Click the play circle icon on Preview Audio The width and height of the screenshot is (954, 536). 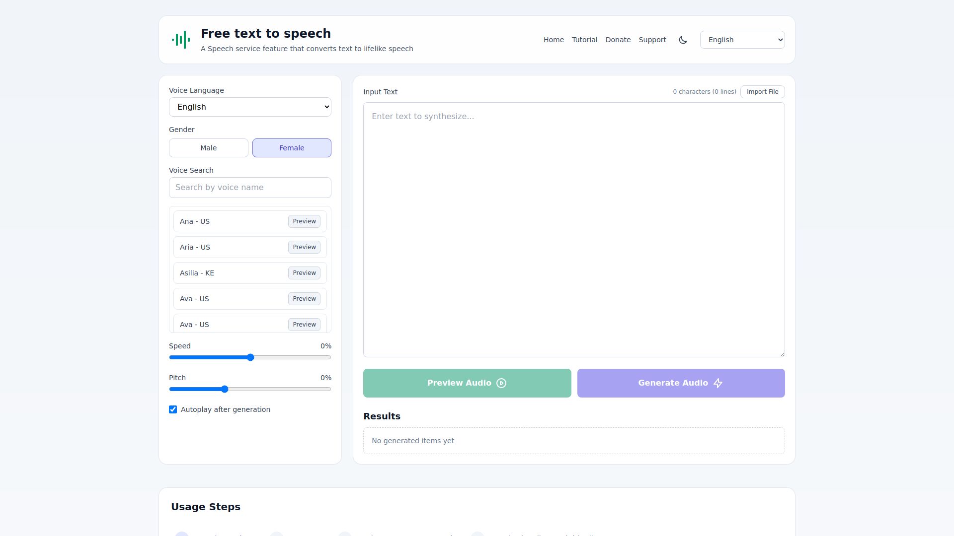(501, 383)
